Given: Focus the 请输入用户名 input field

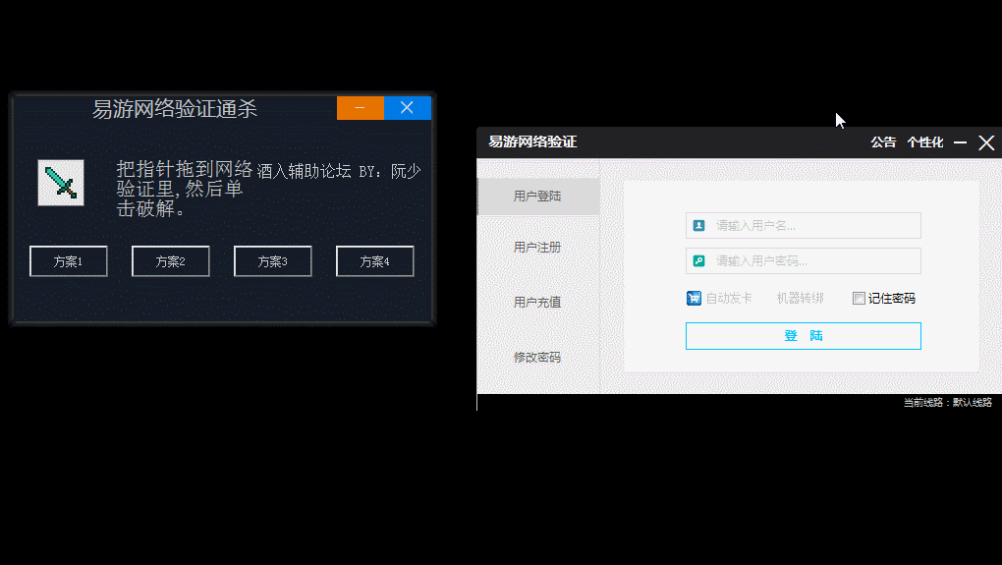Looking at the screenshot, I should [x=804, y=226].
